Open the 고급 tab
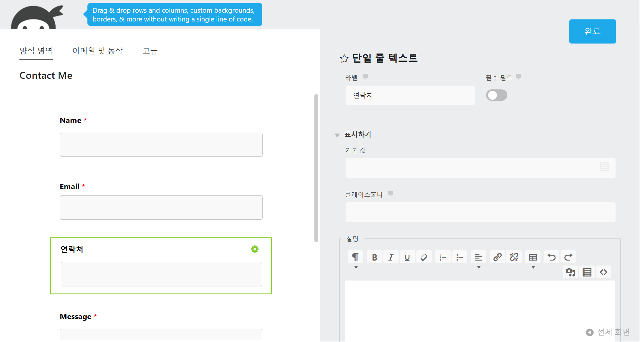Viewport: 640px width, 342px height. pyautogui.click(x=150, y=51)
